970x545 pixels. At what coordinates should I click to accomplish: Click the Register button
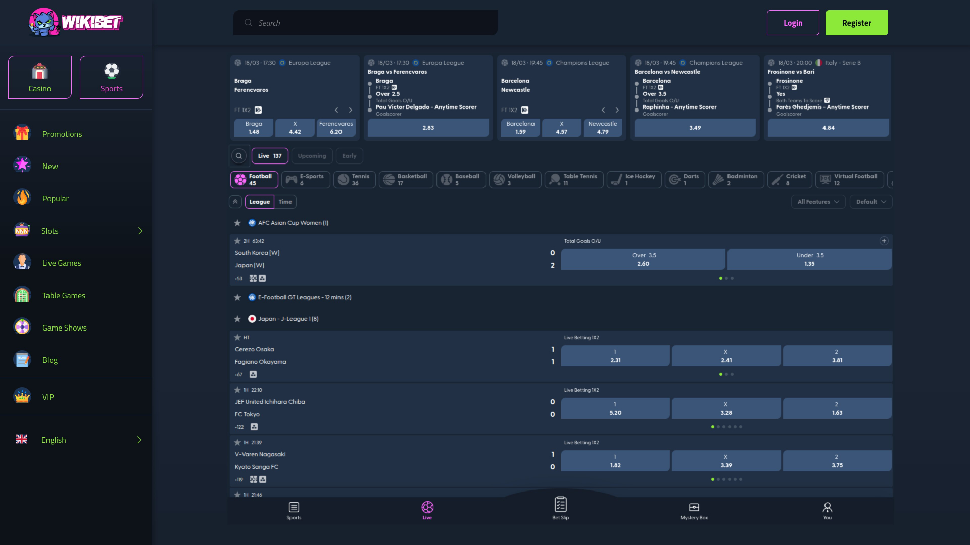[x=856, y=22]
